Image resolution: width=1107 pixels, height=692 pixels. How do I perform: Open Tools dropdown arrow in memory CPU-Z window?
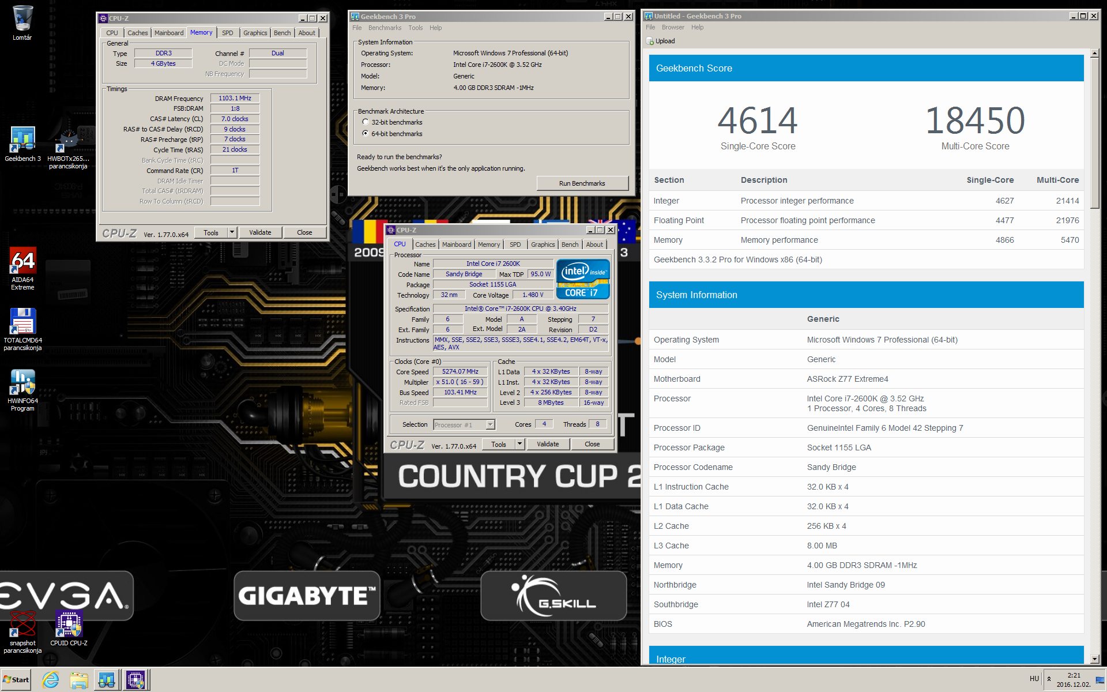click(232, 232)
